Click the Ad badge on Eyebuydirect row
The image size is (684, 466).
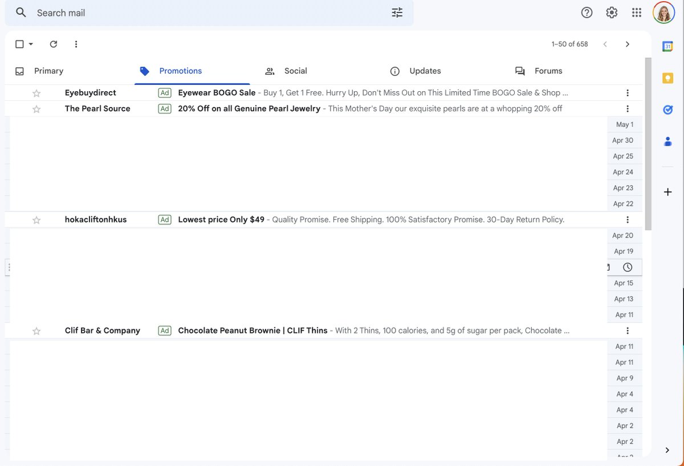[165, 93]
